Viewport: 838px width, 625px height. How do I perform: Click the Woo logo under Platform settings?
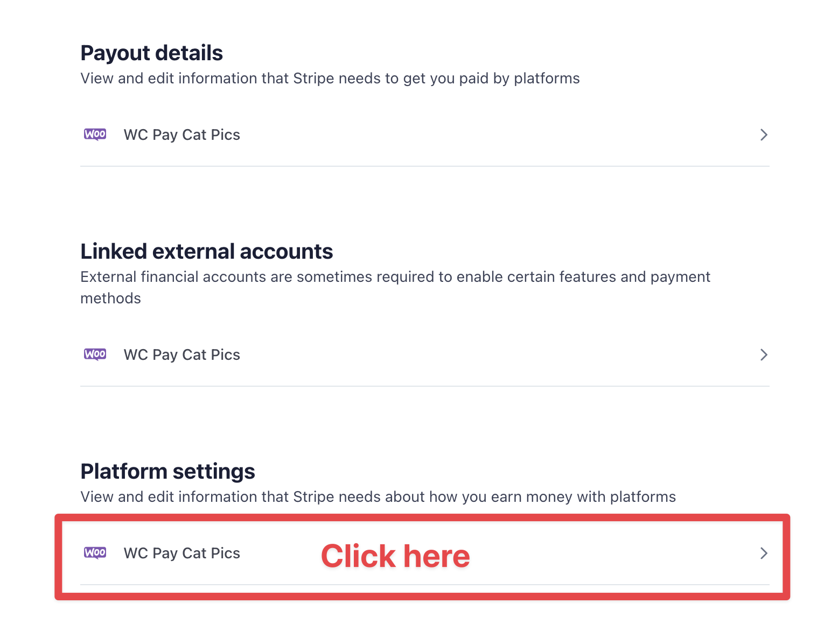pos(95,553)
